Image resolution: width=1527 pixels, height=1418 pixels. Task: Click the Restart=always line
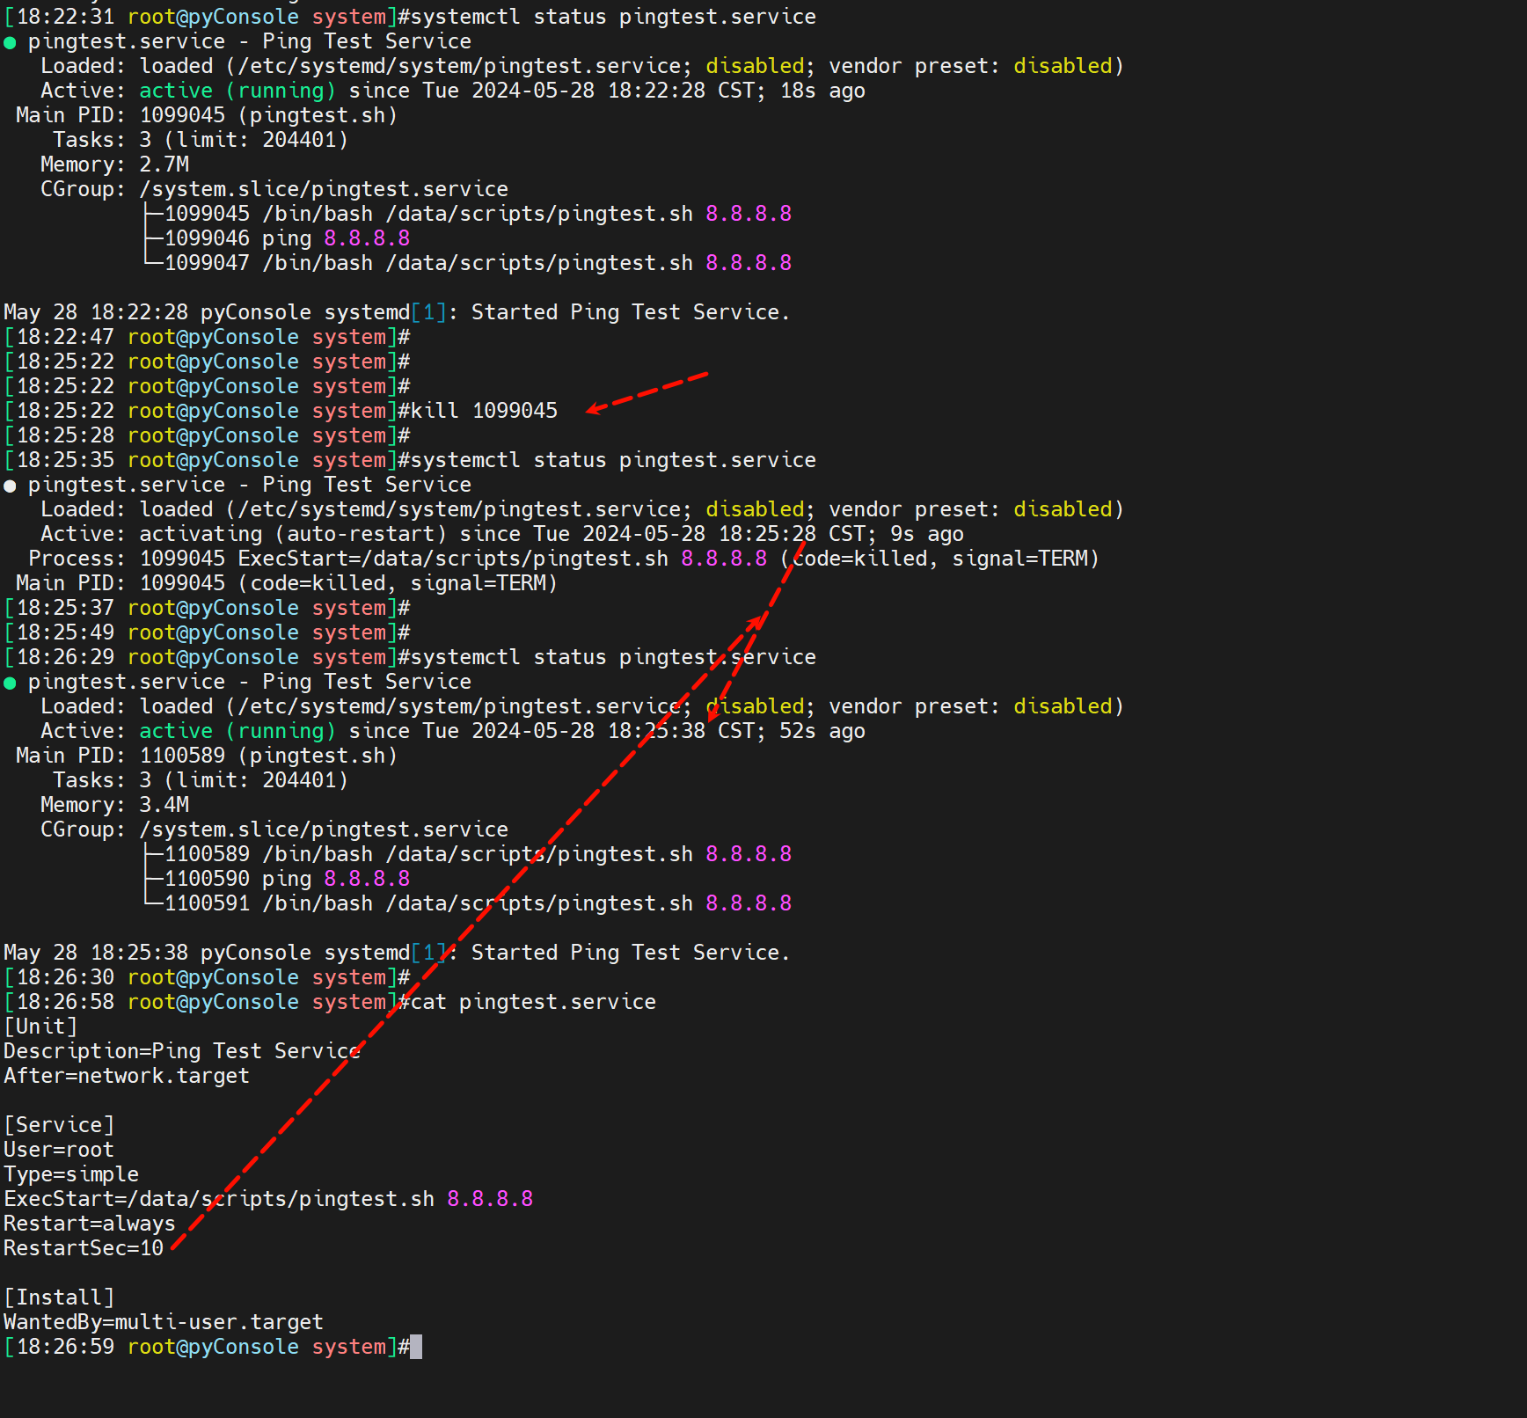coord(89,1224)
